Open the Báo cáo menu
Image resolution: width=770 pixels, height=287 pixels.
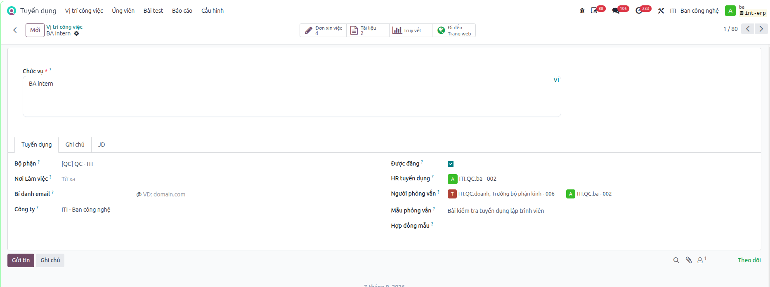182,11
